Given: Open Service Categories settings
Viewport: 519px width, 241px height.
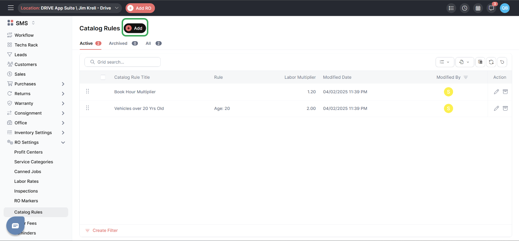Looking at the screenshot, I should pos(34,162).
